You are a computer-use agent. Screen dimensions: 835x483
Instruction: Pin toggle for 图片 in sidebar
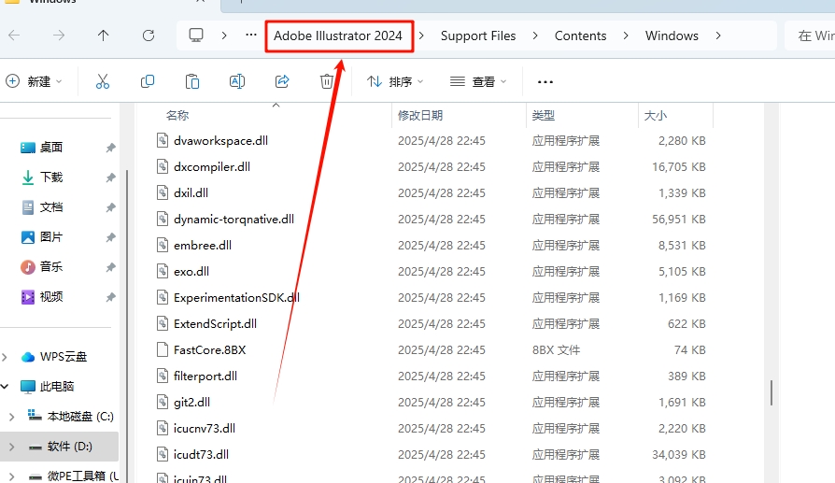[x=110, y=237]
